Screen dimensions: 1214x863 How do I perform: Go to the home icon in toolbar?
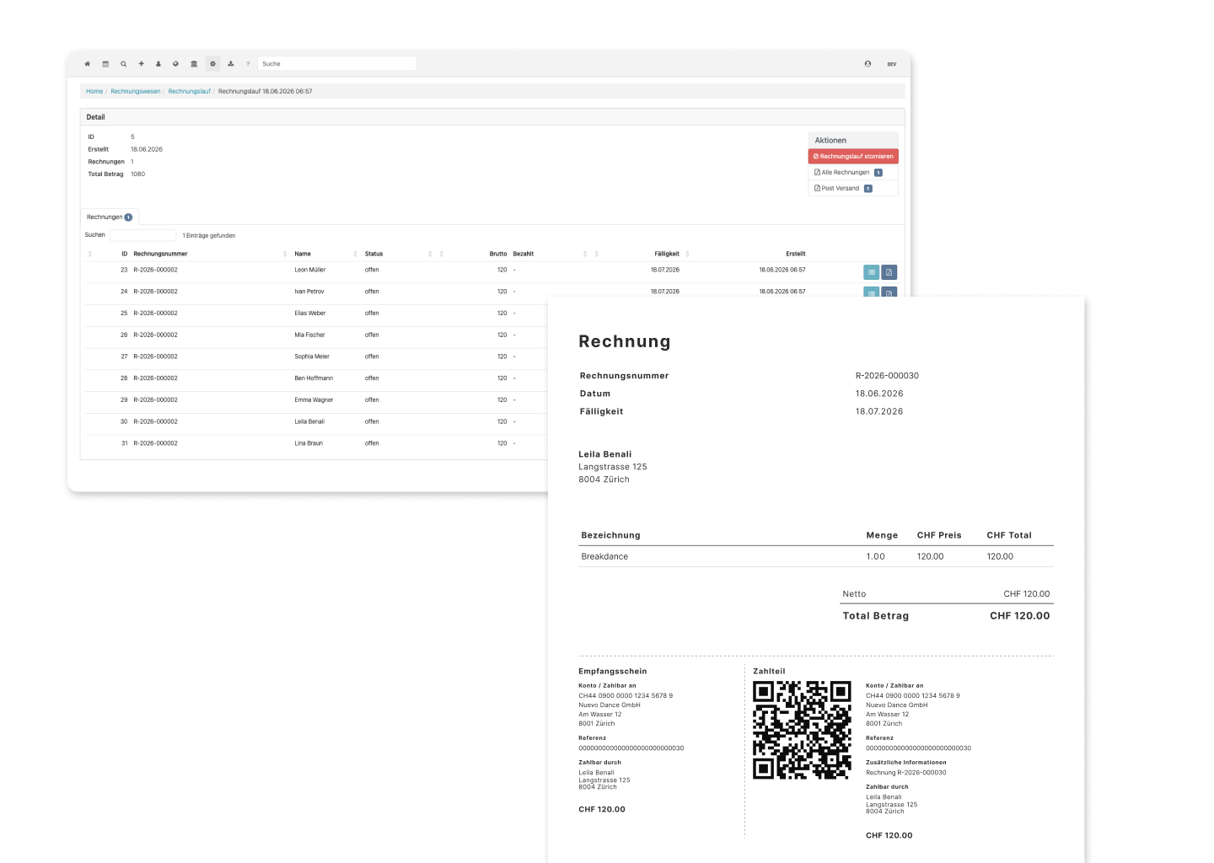click(x=87, y=64)
